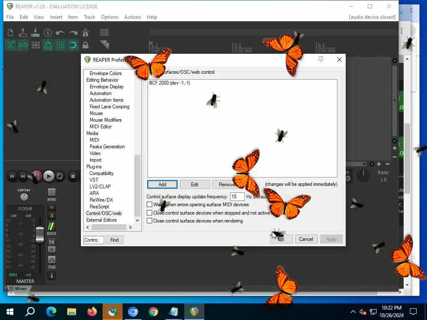Image resolution: width=427 pixels, height=320 pixels.
Task: Click the greyed Apply button
Action: (x=332, y=239)
